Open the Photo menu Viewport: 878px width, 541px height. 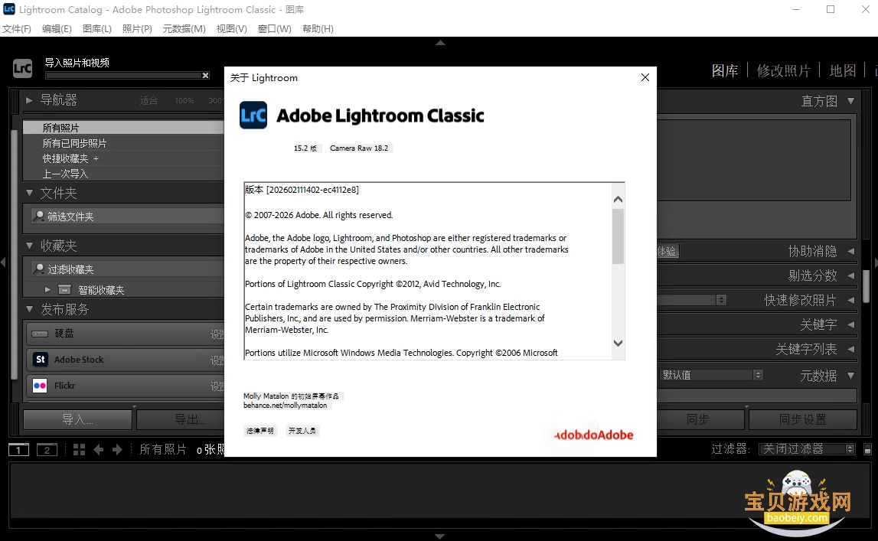137,28
